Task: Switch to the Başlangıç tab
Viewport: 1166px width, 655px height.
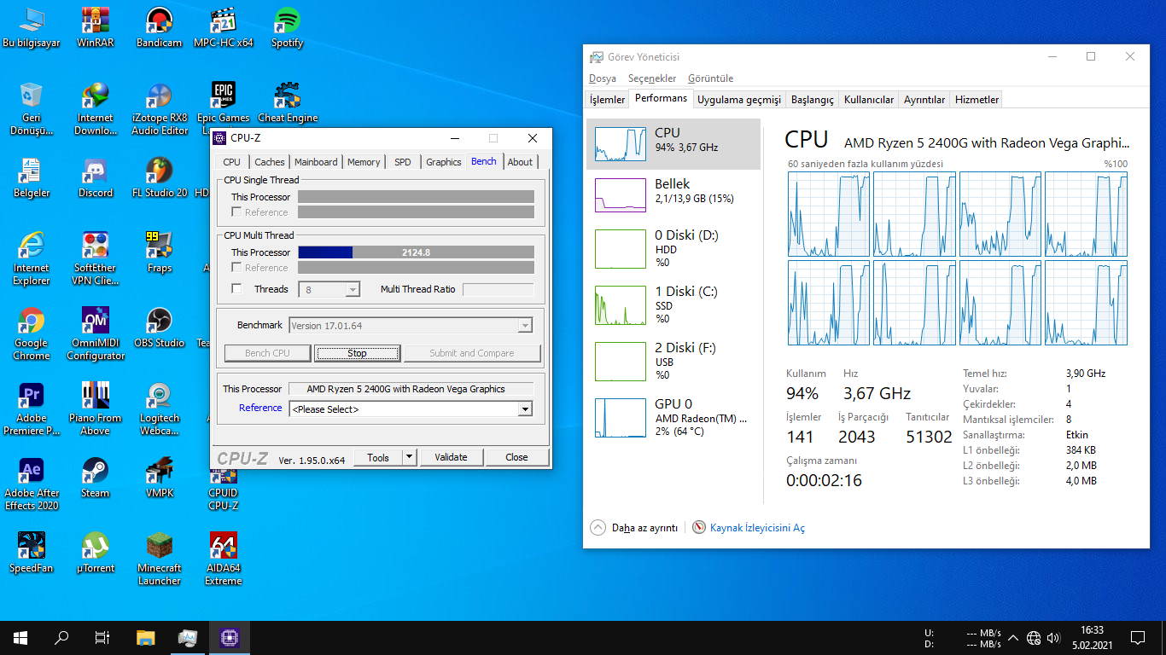Action: (x=812, y=100)
